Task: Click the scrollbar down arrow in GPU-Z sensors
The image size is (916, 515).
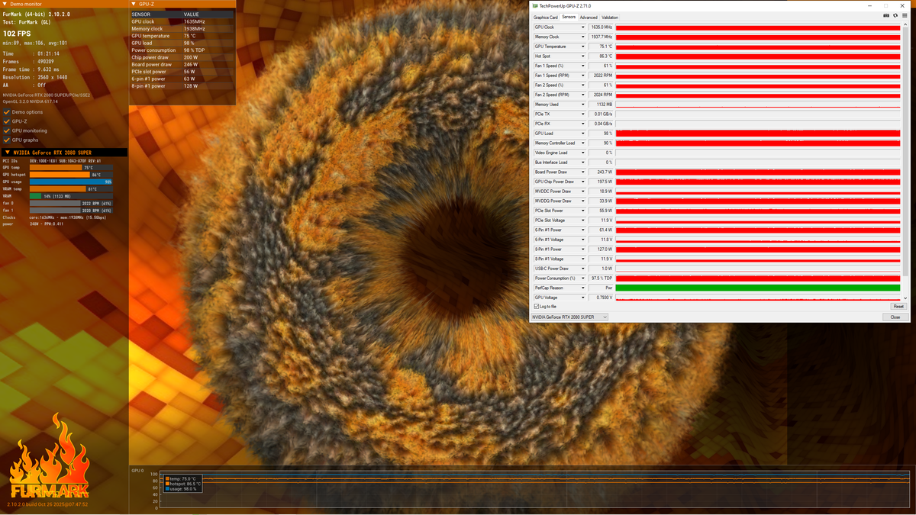Action: coord(905,298)
